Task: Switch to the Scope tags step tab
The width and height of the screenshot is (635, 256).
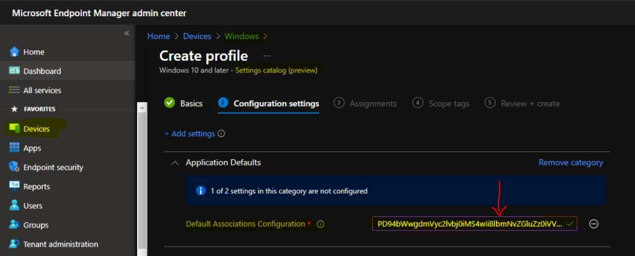Action: pyautogui.click(x=441, y=104)
